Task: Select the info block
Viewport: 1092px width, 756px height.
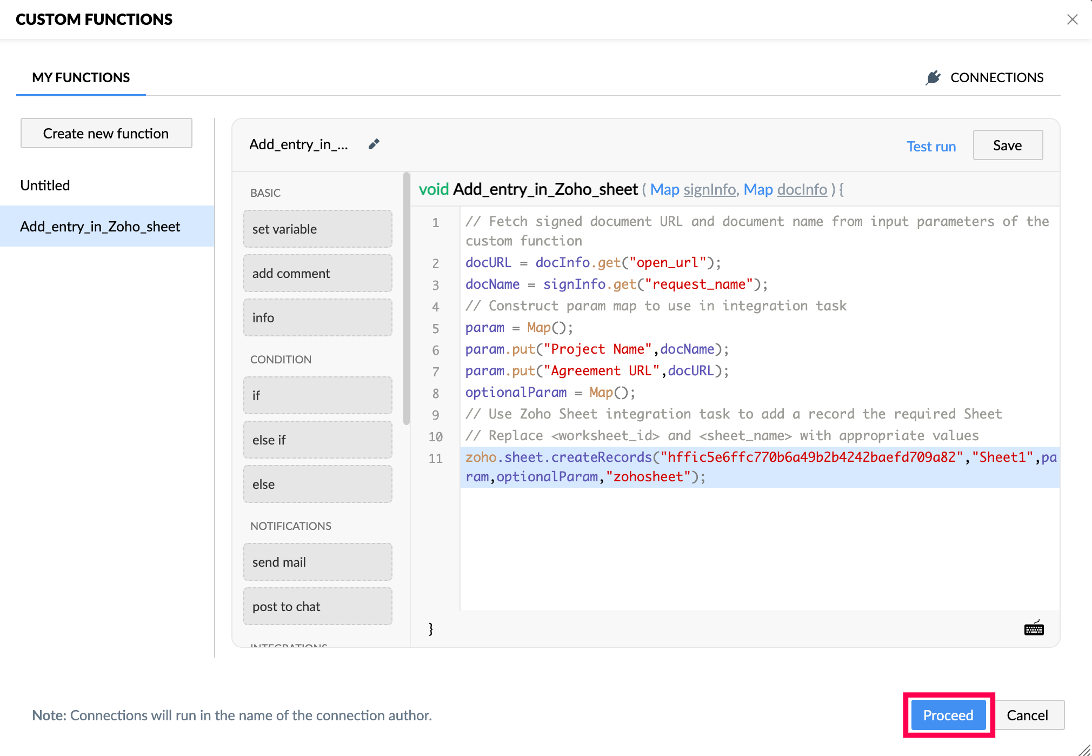Action: click(318, 317)
